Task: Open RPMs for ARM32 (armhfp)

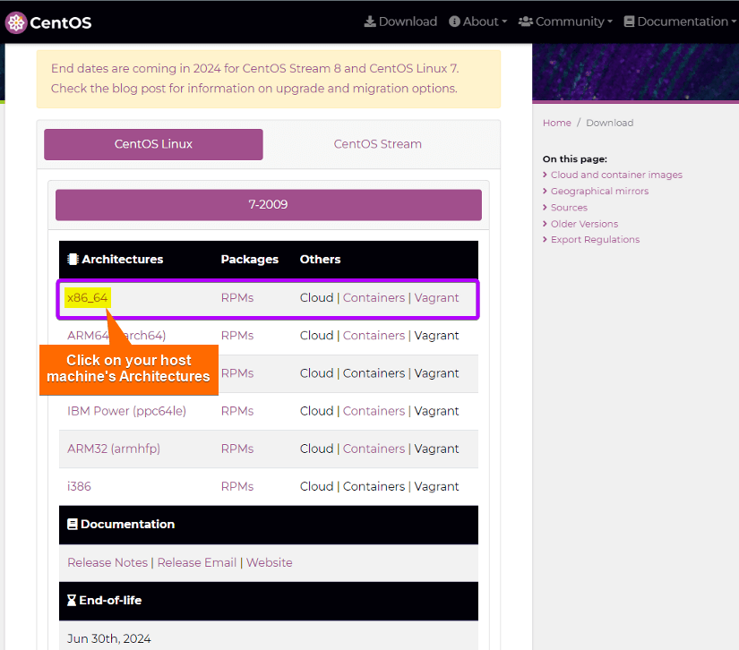Action: [x=237, y=449]
